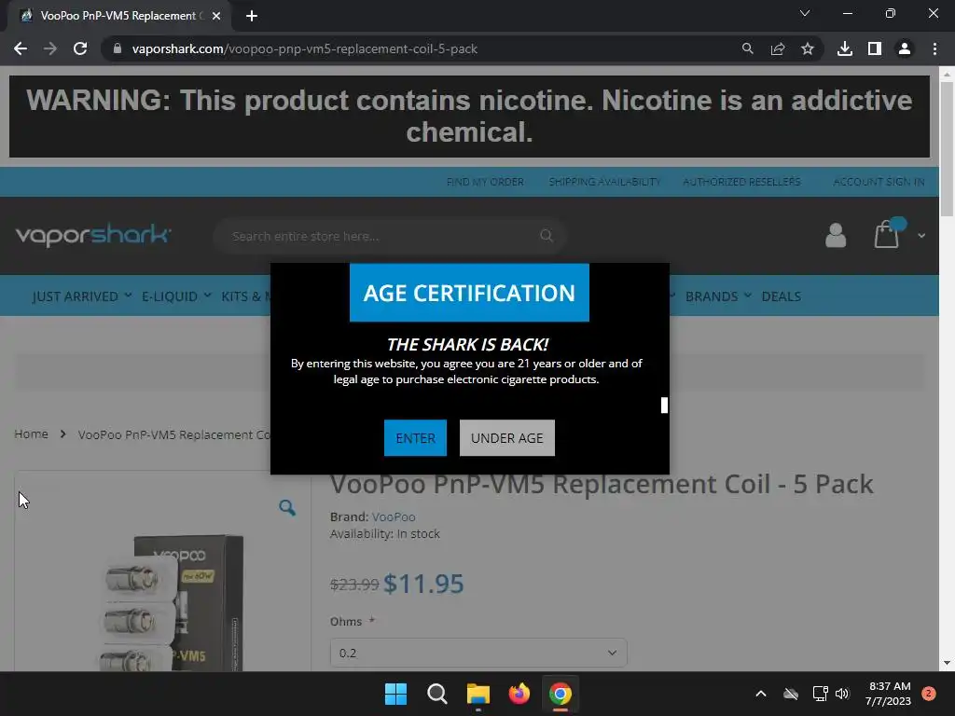Reload the current page
955x716 pixels.
click(80, 48)
